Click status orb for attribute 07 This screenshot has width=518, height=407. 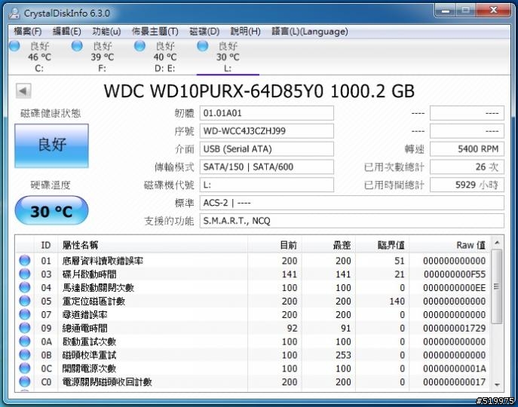tap(25, 314)
